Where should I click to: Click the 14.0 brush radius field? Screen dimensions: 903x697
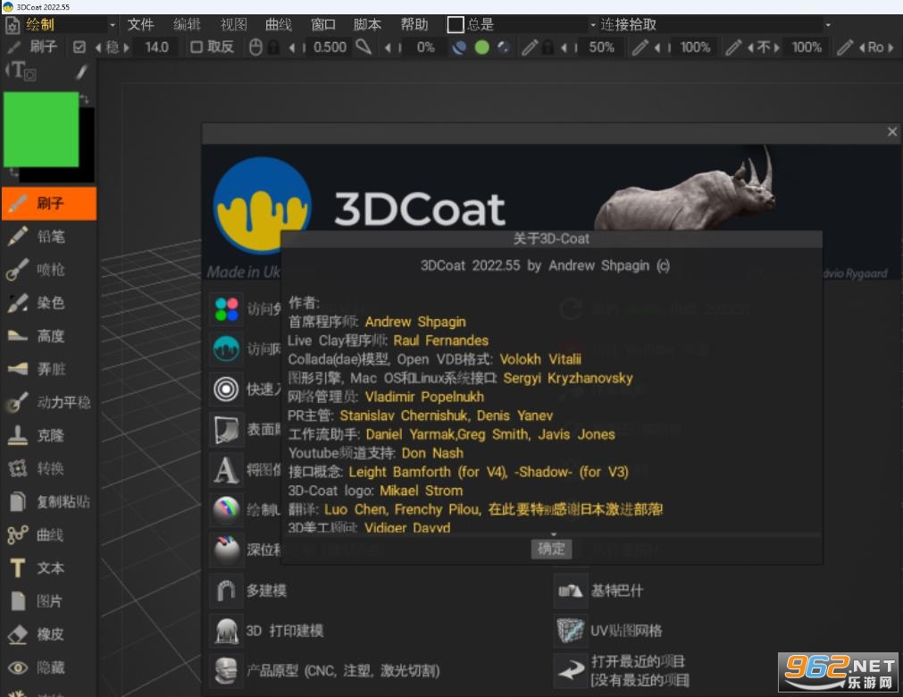click(156, 47)
